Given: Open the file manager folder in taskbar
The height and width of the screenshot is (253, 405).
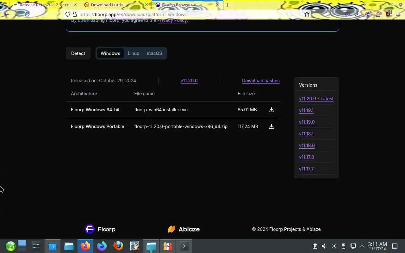Looking at the screenshot, I should [x=69, y=246].
